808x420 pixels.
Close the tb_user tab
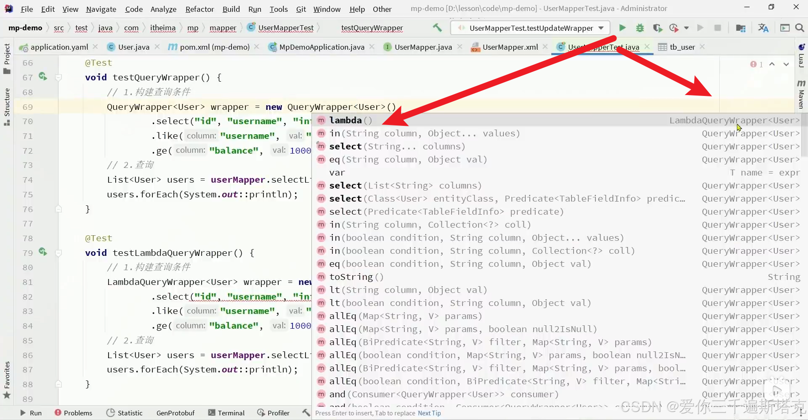702,47
